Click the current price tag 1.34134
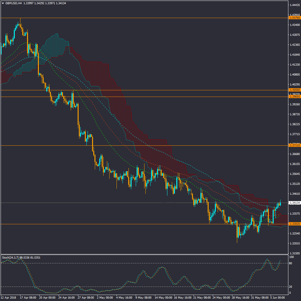 click(x=294, y=203)
